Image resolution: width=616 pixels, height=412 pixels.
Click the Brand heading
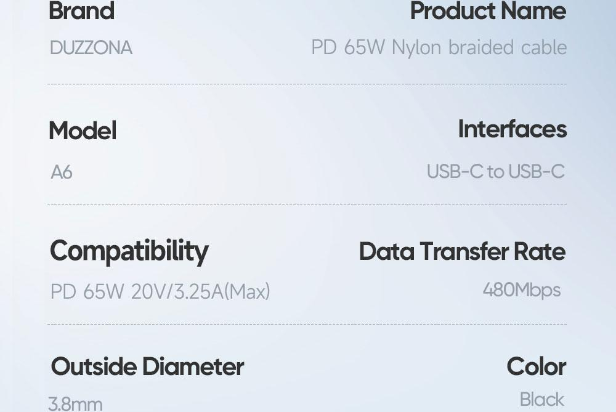coord(81,11)
